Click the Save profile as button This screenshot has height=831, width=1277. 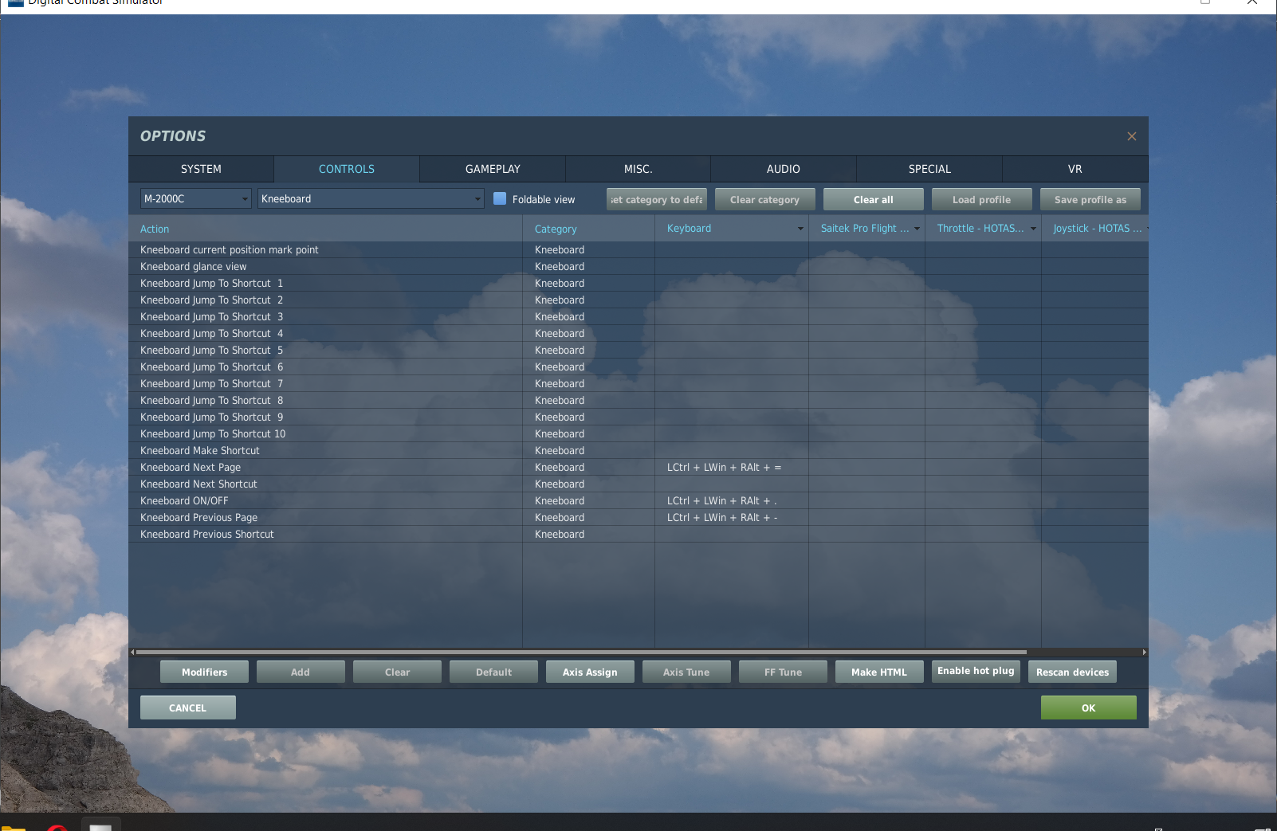pyautogui.click(x=1090, y=199)
